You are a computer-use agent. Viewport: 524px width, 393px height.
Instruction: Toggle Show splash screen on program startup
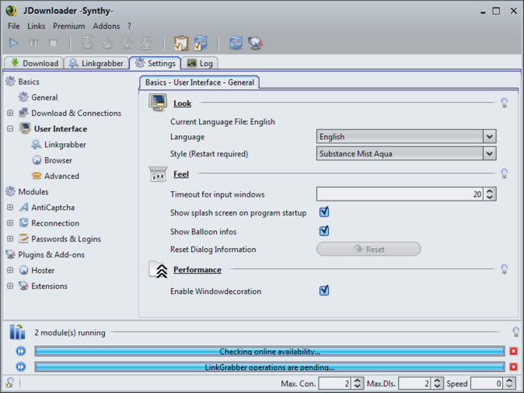coord(324,212)
